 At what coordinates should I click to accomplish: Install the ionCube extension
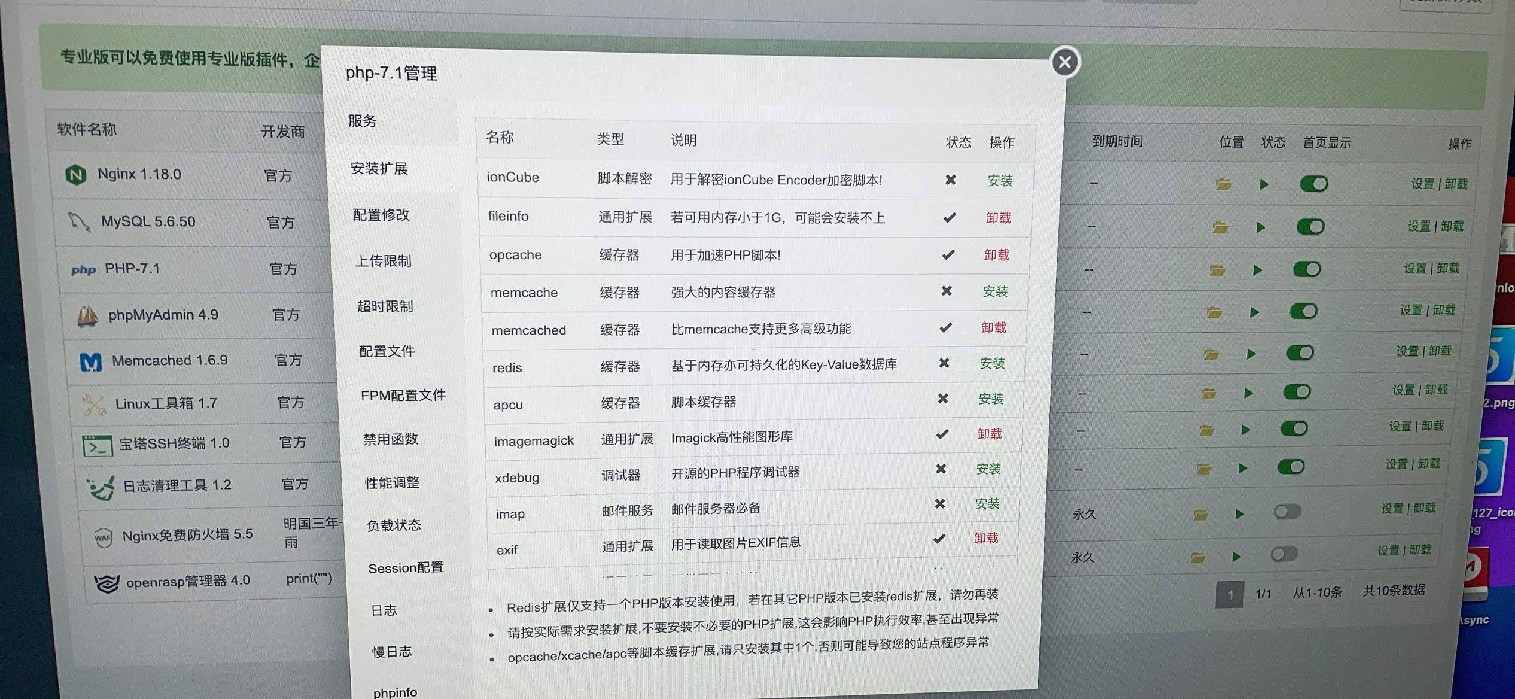1000,180
